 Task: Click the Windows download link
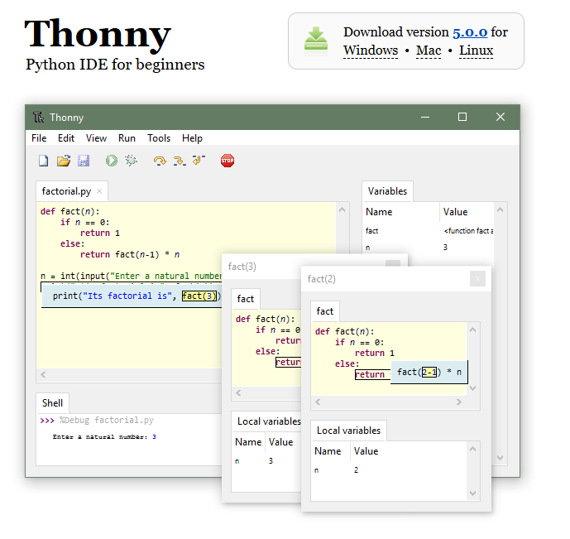point(371,51)
